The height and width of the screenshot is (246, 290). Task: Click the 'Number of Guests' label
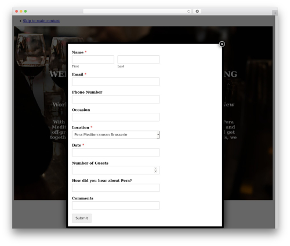90,163
